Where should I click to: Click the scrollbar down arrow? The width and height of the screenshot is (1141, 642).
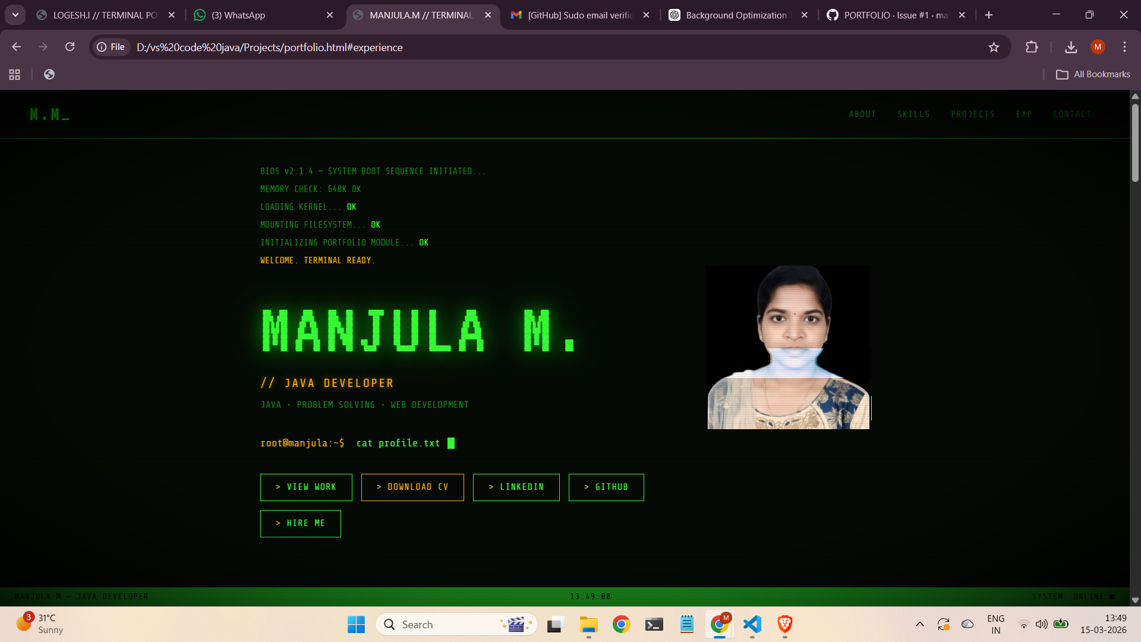pyautogui.click(x=1135, y=600)
